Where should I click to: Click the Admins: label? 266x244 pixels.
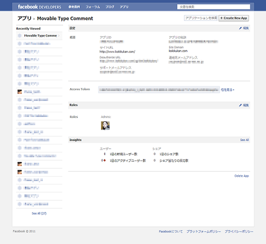click(106, 117)
